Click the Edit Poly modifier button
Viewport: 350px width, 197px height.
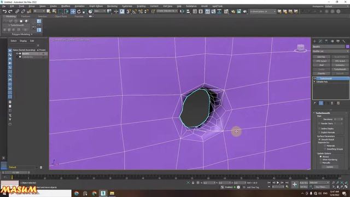322,57
